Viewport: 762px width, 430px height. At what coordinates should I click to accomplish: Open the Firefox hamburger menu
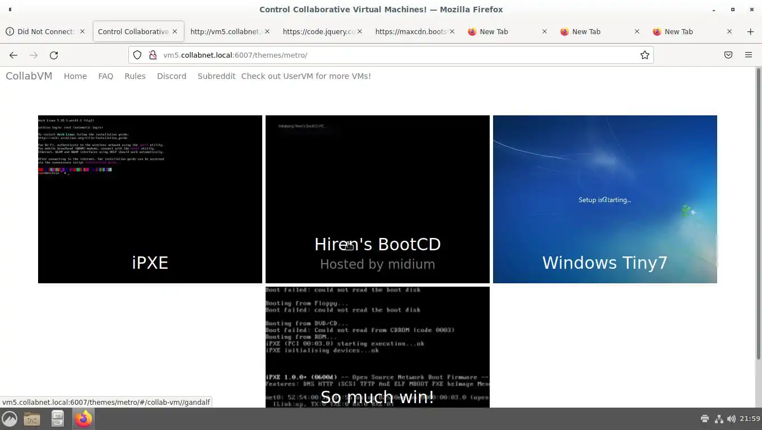pos(749,55)
